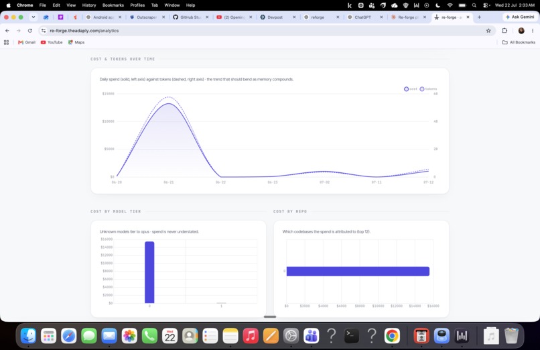Switch to the GitHub tab
540x350 pixels.
click(x=190, y=17)
